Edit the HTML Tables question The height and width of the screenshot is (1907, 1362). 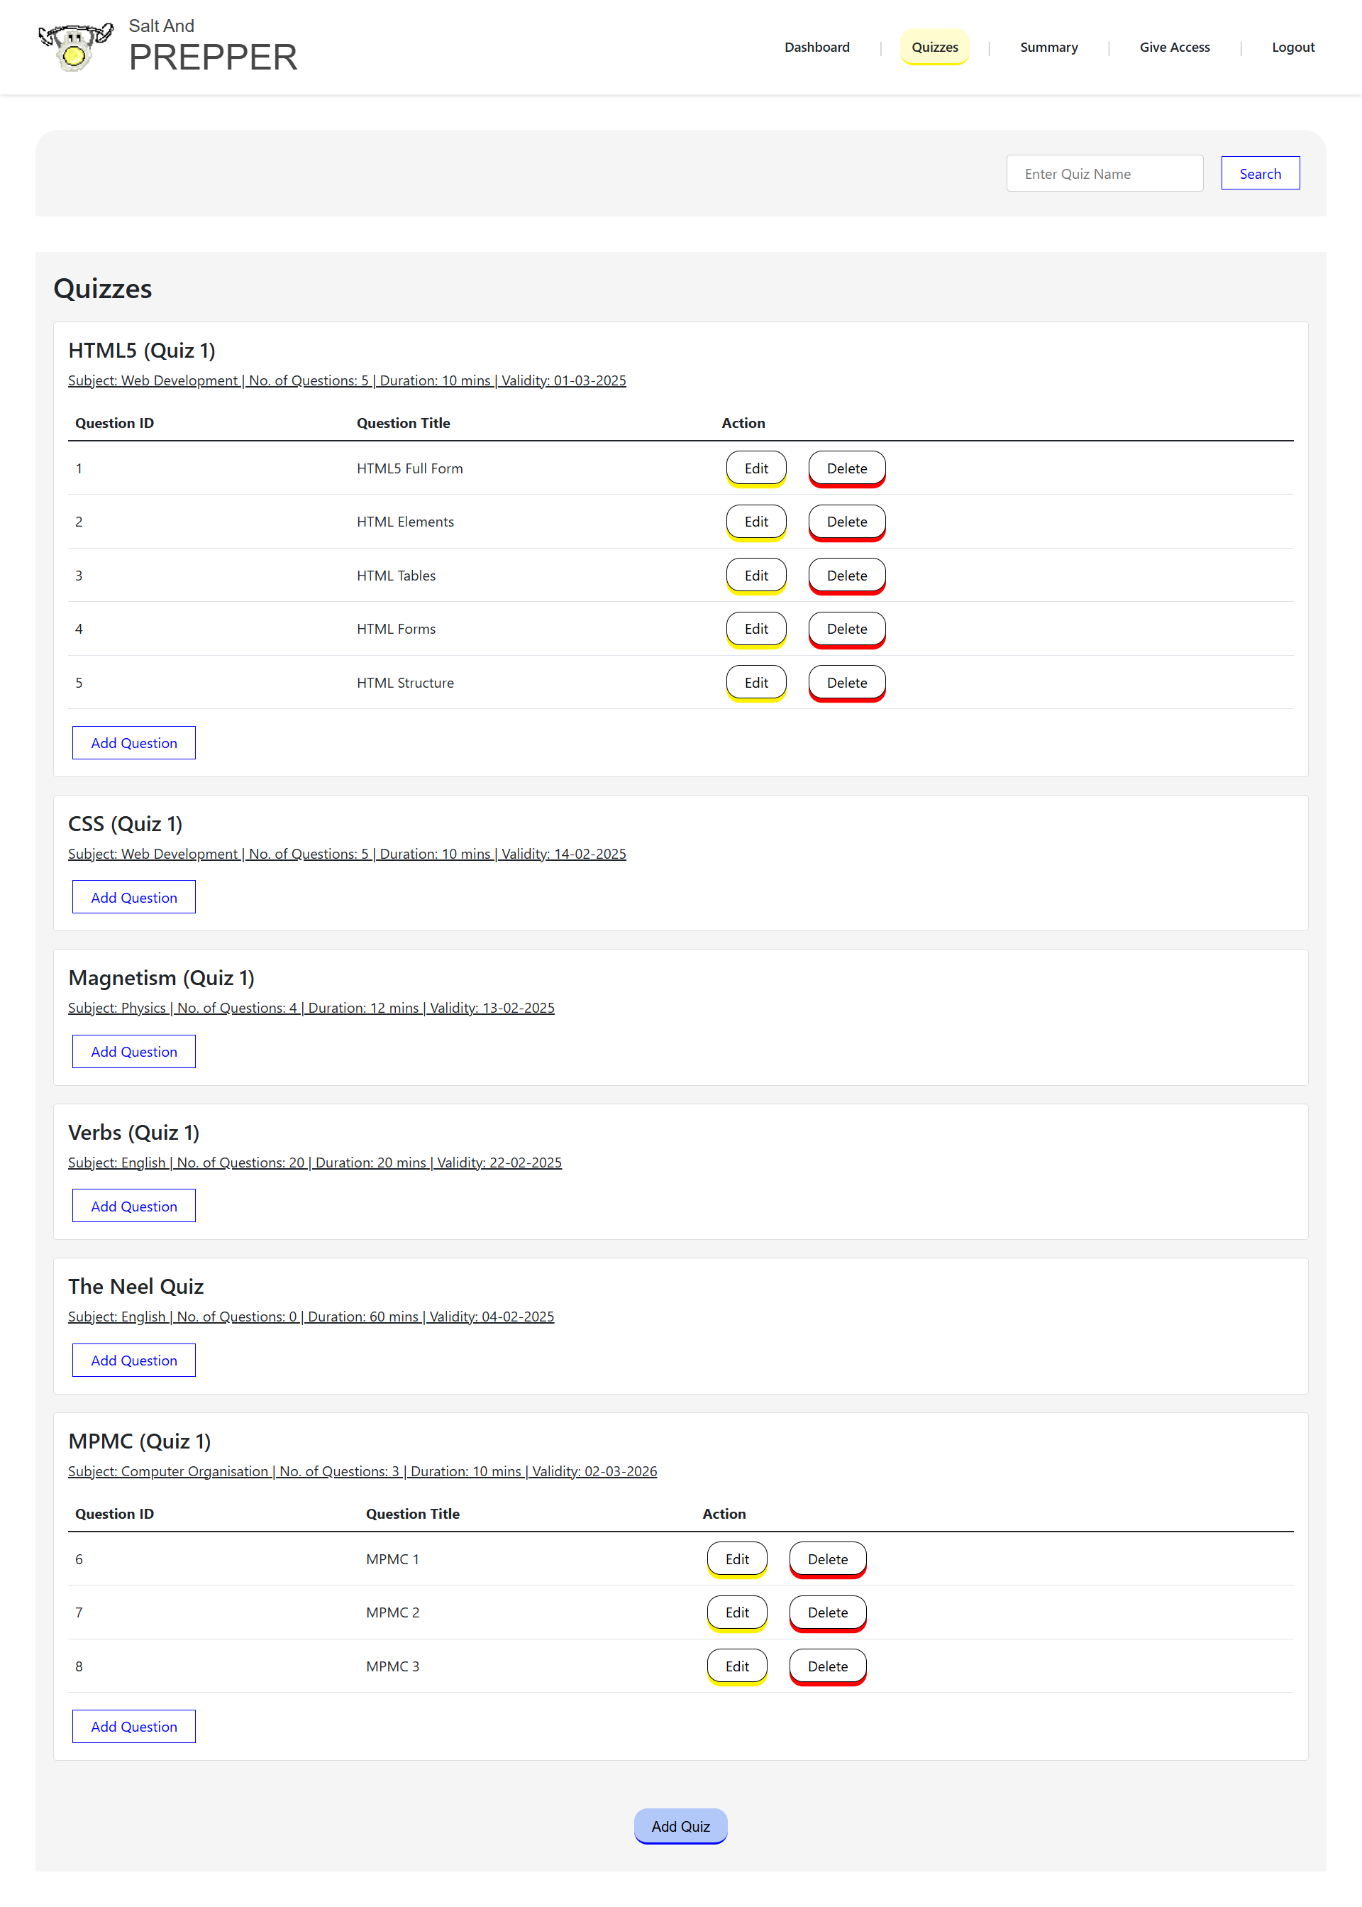coord(755,576)
